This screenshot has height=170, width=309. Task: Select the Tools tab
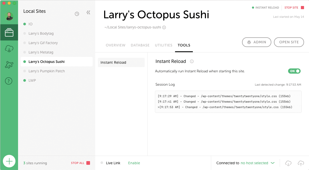[184, 45]
